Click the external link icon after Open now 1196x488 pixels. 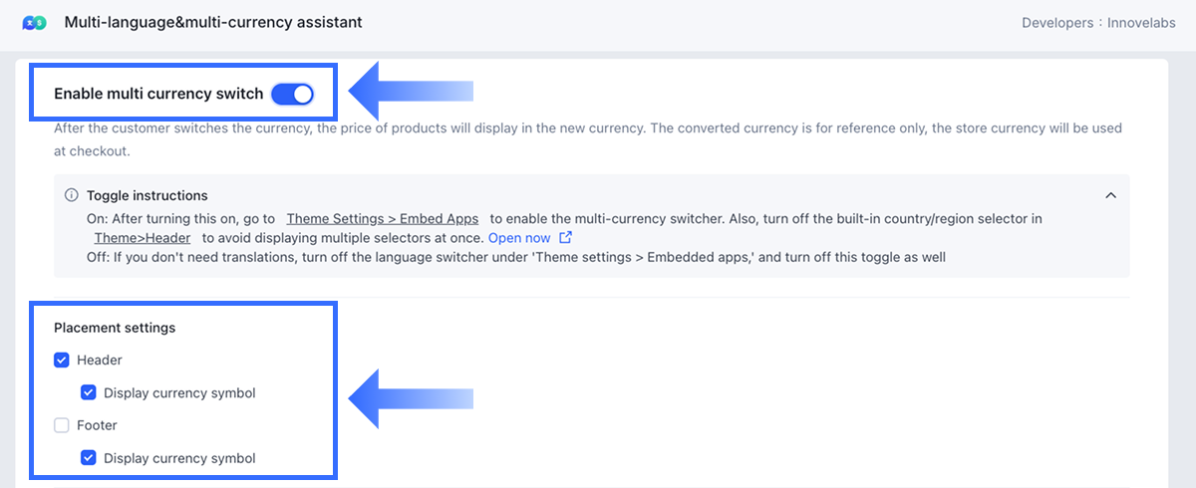pos(566,238)
